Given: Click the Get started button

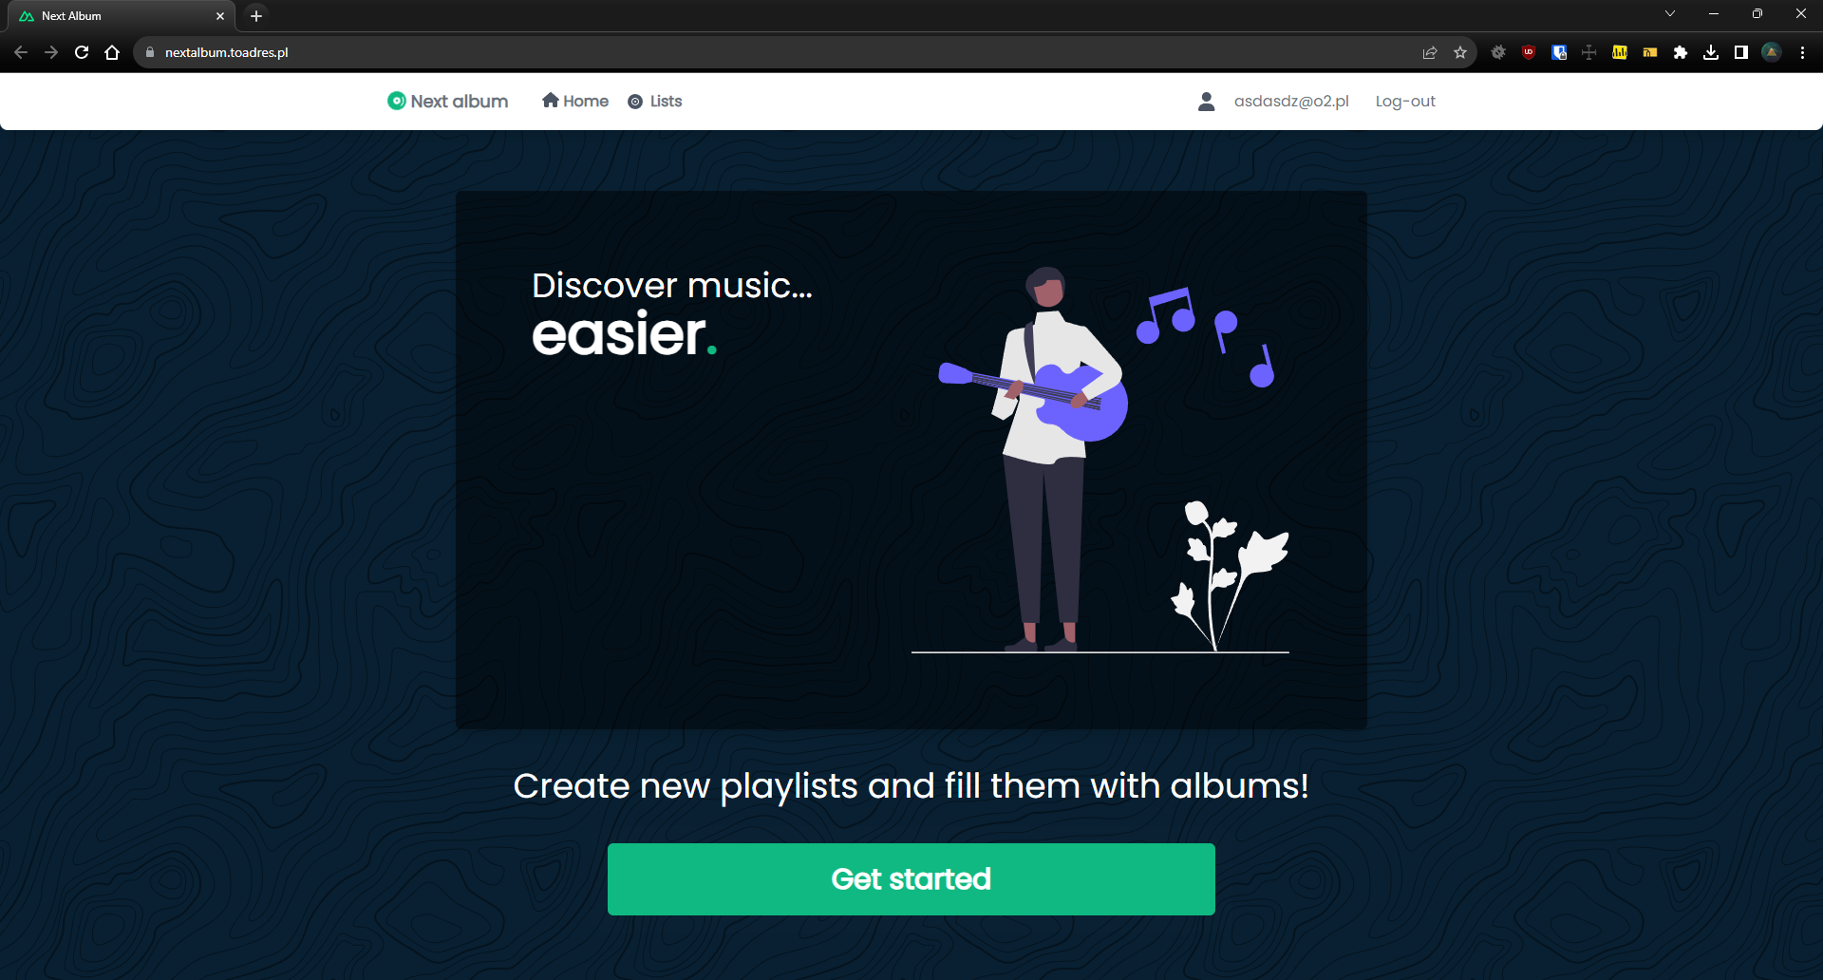Looking at the screenshot, I should pyautogui.click(x=911, y=879).
